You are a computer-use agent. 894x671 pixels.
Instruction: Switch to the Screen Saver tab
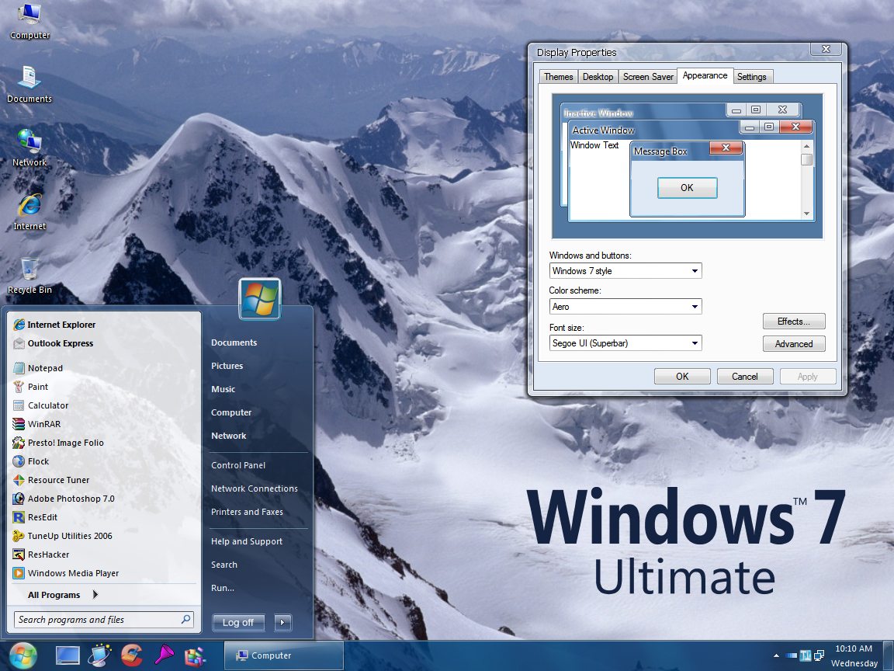click(x=647, y=76)
